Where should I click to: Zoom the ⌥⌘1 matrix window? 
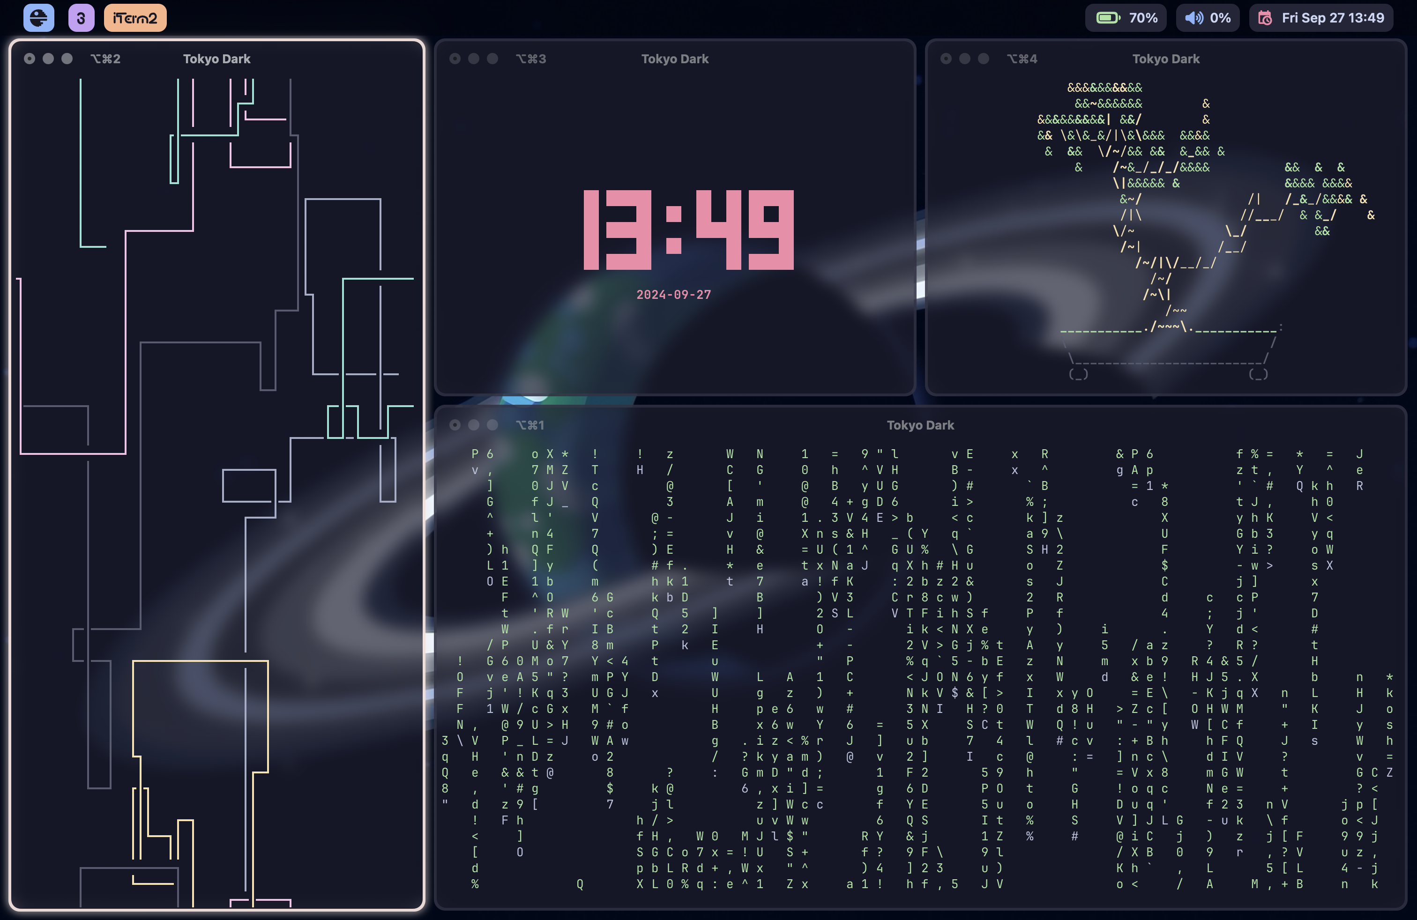pyautogui.click(x=492, y=425)
